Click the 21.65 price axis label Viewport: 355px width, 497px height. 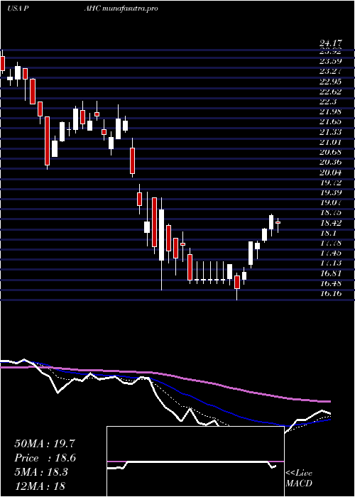coord(330,121)
